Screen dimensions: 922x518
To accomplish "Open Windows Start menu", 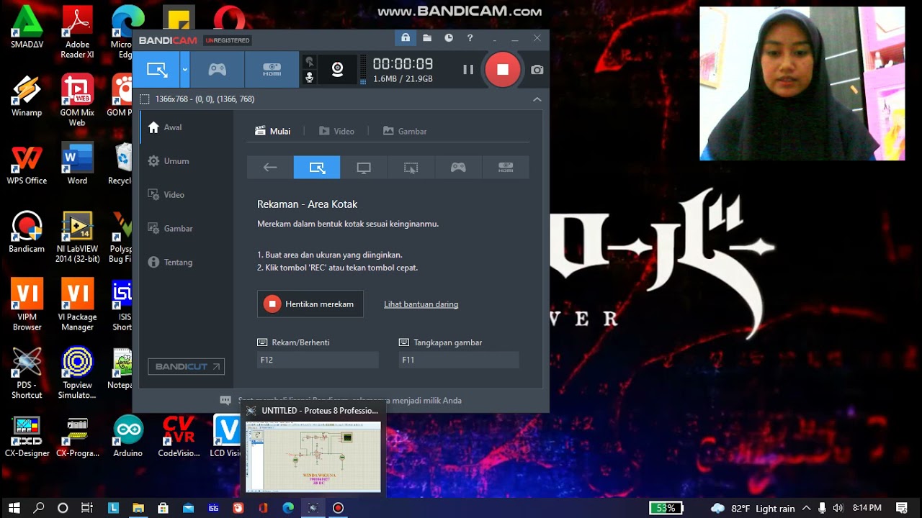I will click(14, 508).
